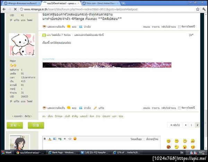Click แสดงเฉพาะโพสต์ของสมาชิกนี้ link in post 24#
Viewport: 208px width, 162px height.
tap(89, 35)
